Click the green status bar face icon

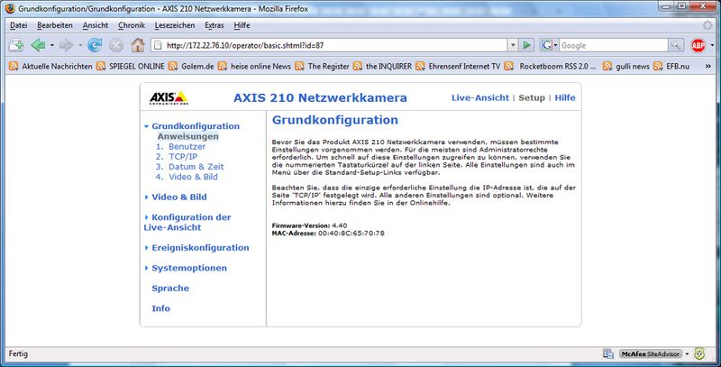click(x=699, y=353)
